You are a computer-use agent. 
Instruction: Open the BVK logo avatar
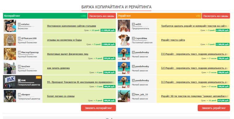click(10, 82)
